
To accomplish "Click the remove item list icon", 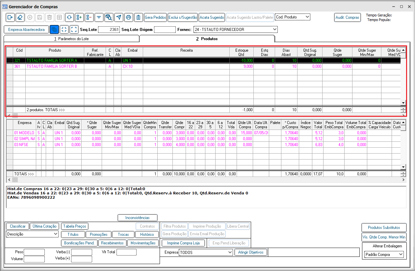I will coord(89,17).
